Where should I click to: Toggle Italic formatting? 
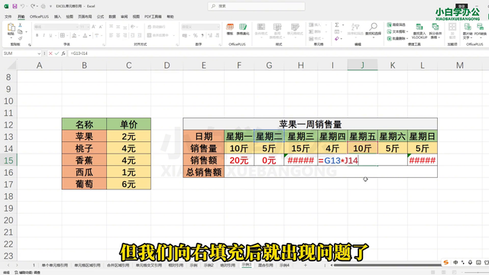(44, 36)
